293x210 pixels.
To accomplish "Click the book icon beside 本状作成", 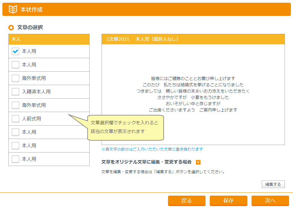I will pos(13,9).
